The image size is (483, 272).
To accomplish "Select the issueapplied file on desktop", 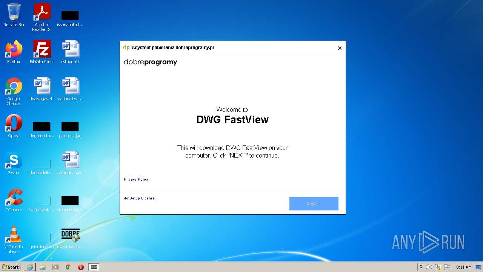I will coord(70,18).
